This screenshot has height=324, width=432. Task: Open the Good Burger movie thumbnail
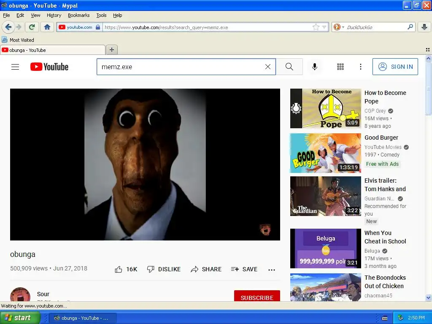point(325,153)
